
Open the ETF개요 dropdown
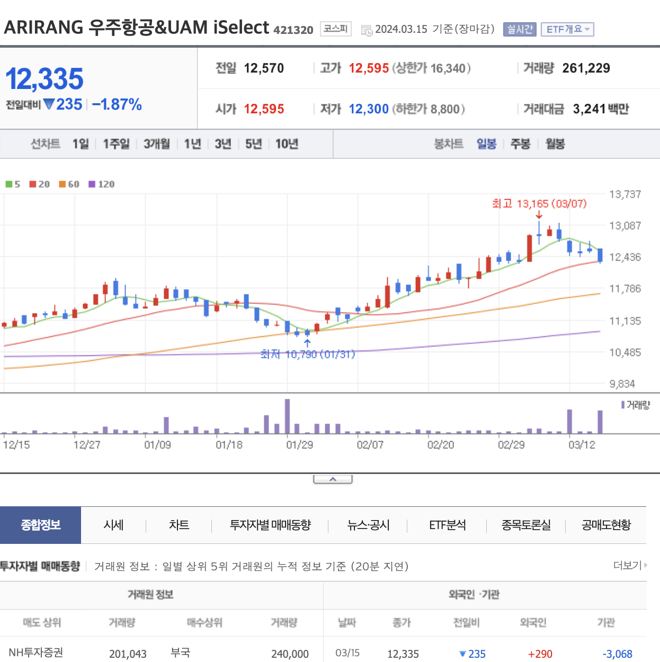pos(567,29)
